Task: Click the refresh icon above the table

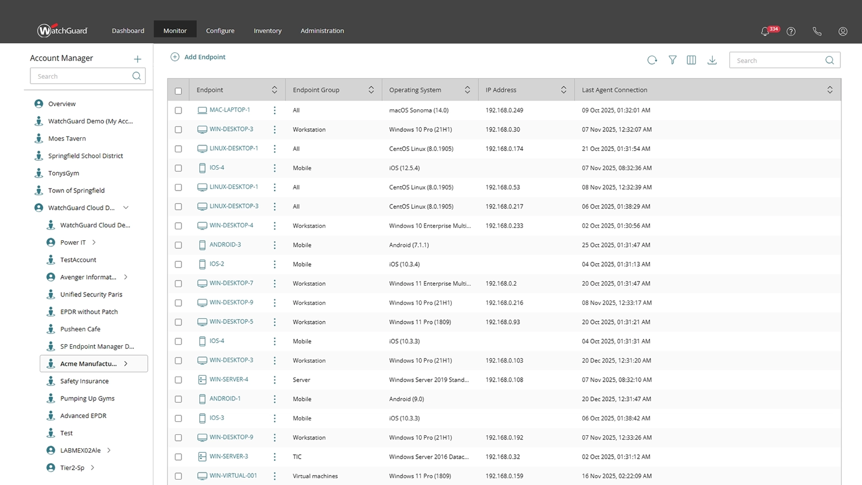Action: (x=652, y=60)
